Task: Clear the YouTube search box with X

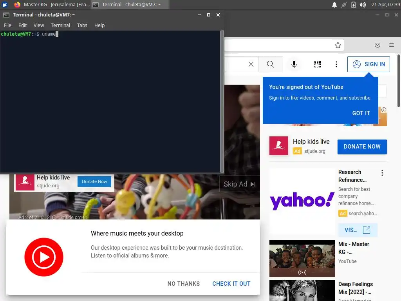Action: pyautogui.click(x=251, y=64)
